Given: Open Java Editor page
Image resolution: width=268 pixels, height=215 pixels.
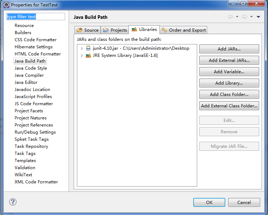Looking at the screenshot, I should [26, 82].
